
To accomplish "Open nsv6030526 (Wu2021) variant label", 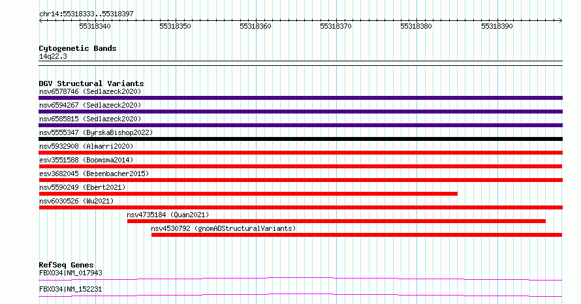I will tap(76, 201).
